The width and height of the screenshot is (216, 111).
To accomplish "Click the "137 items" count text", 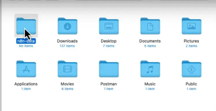I will tap(67, 46).
